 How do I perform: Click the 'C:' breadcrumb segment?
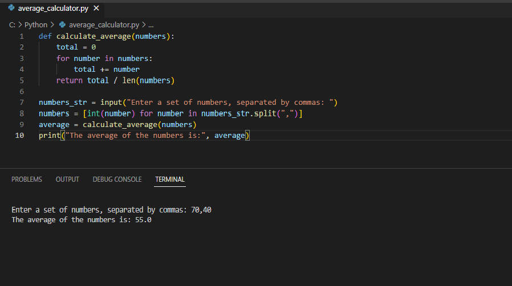(x=12, y=25)
